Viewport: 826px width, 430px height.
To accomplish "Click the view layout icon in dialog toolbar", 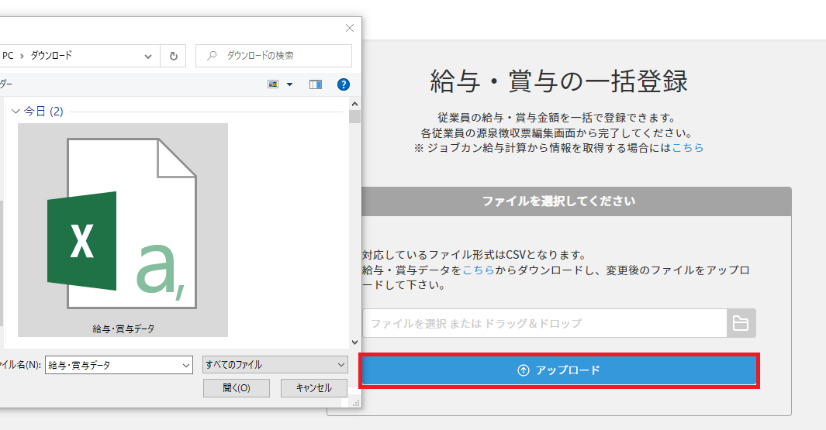I will (273, 84).
